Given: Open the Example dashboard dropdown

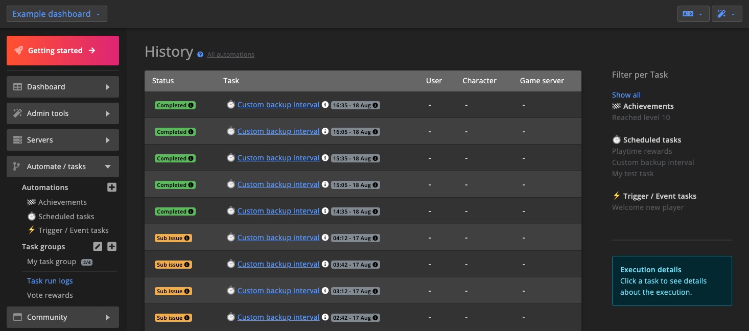Looking at the screenshot, I should (57, 14).
